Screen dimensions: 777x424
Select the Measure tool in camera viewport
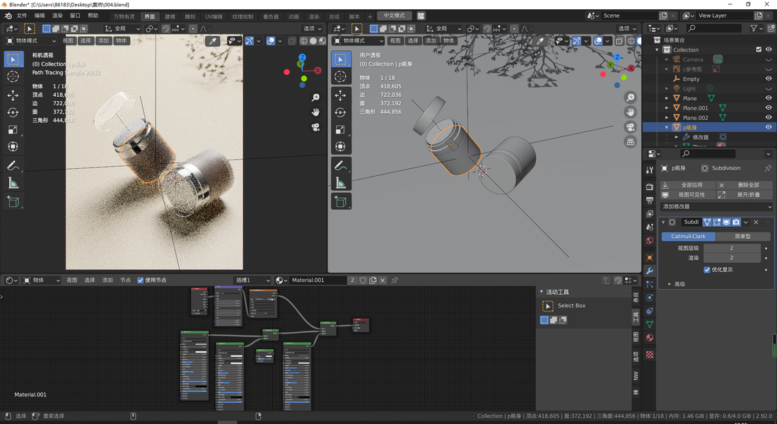pyautogui.click(x=13, y=183)
